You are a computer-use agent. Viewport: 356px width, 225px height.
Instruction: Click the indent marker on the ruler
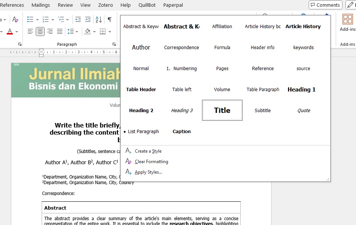coord(41,52)
